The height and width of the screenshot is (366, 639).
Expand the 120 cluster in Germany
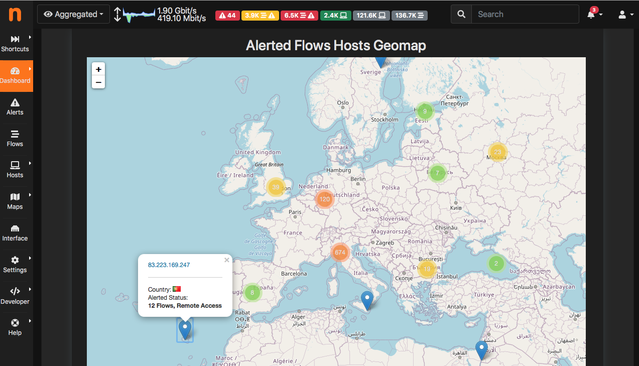point(325,199)
